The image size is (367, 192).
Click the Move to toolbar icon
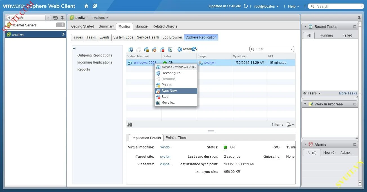170,49
